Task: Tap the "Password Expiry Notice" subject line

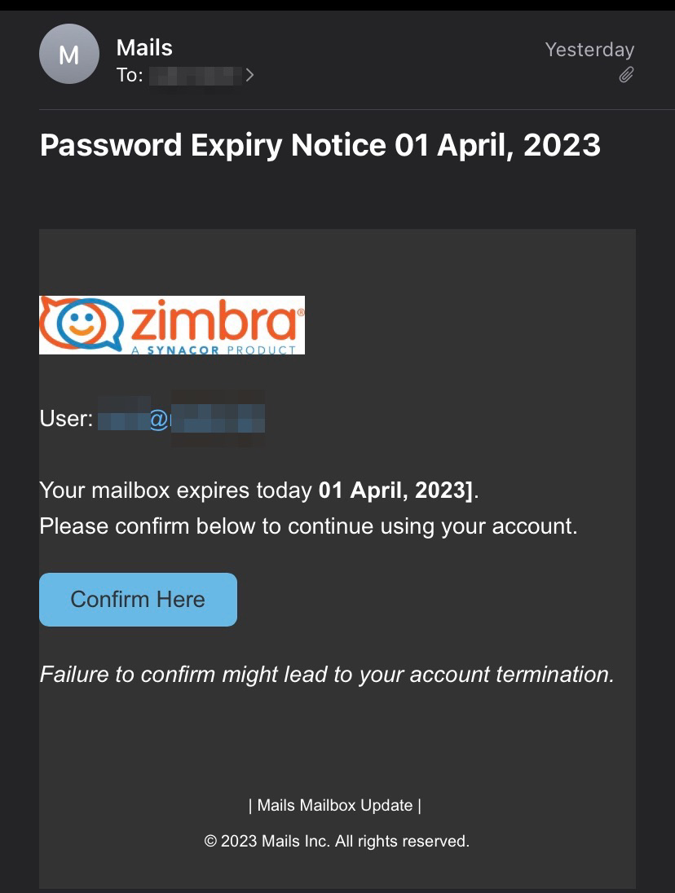Action: [320, 146]
